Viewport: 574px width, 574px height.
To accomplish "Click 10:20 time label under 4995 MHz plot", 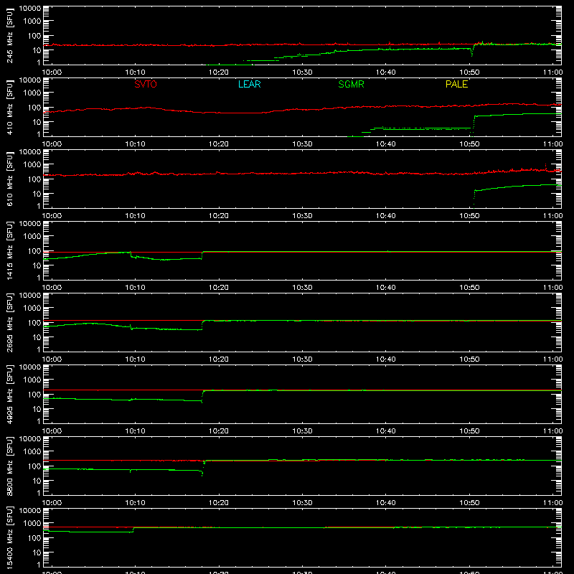I will tap(219, 431).
